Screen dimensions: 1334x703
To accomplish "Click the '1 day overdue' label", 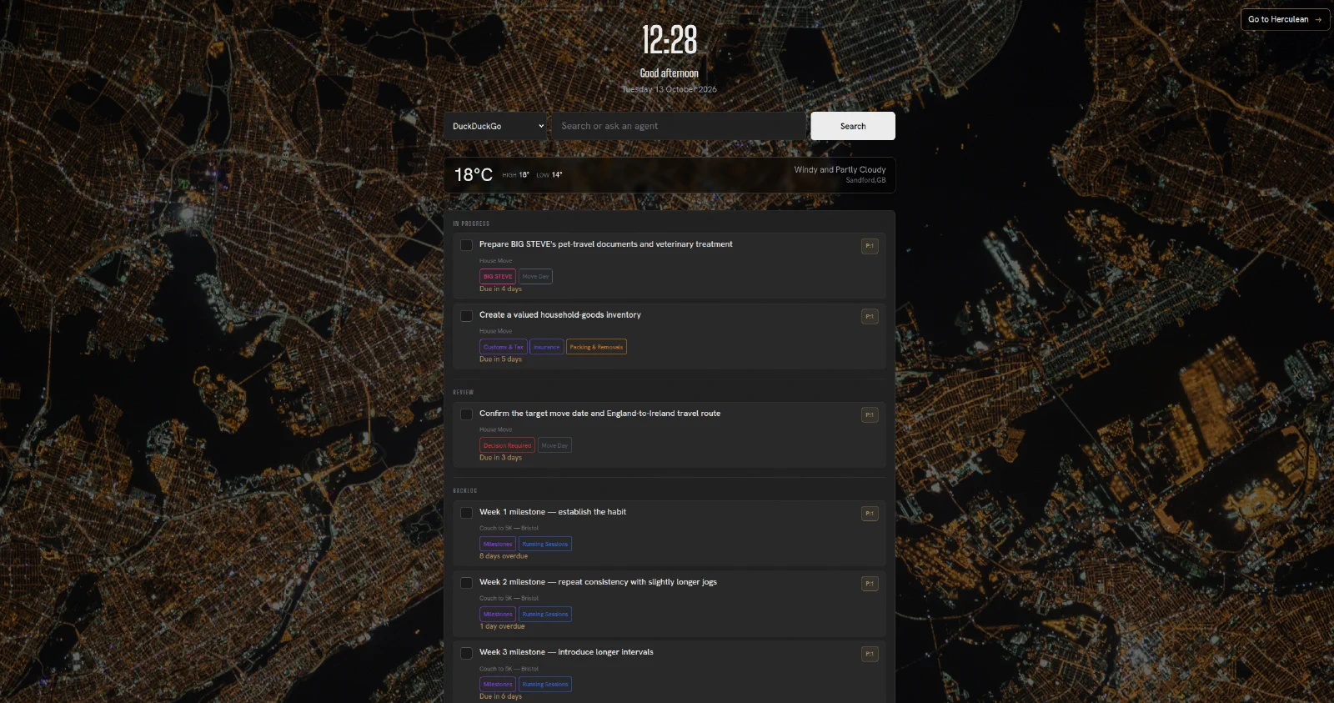I will pyautogui.click(x=502, y=626).
